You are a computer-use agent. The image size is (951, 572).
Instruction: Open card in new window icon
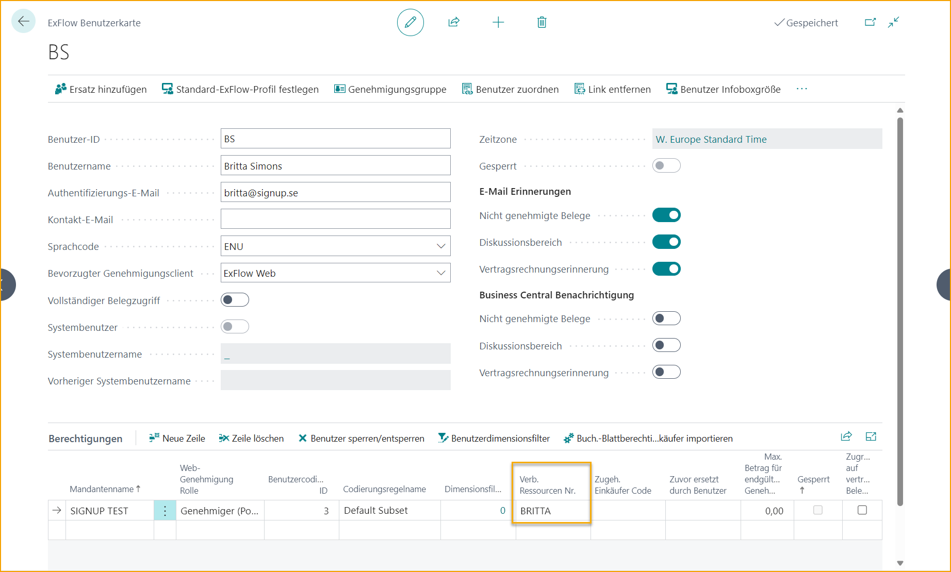870,22
